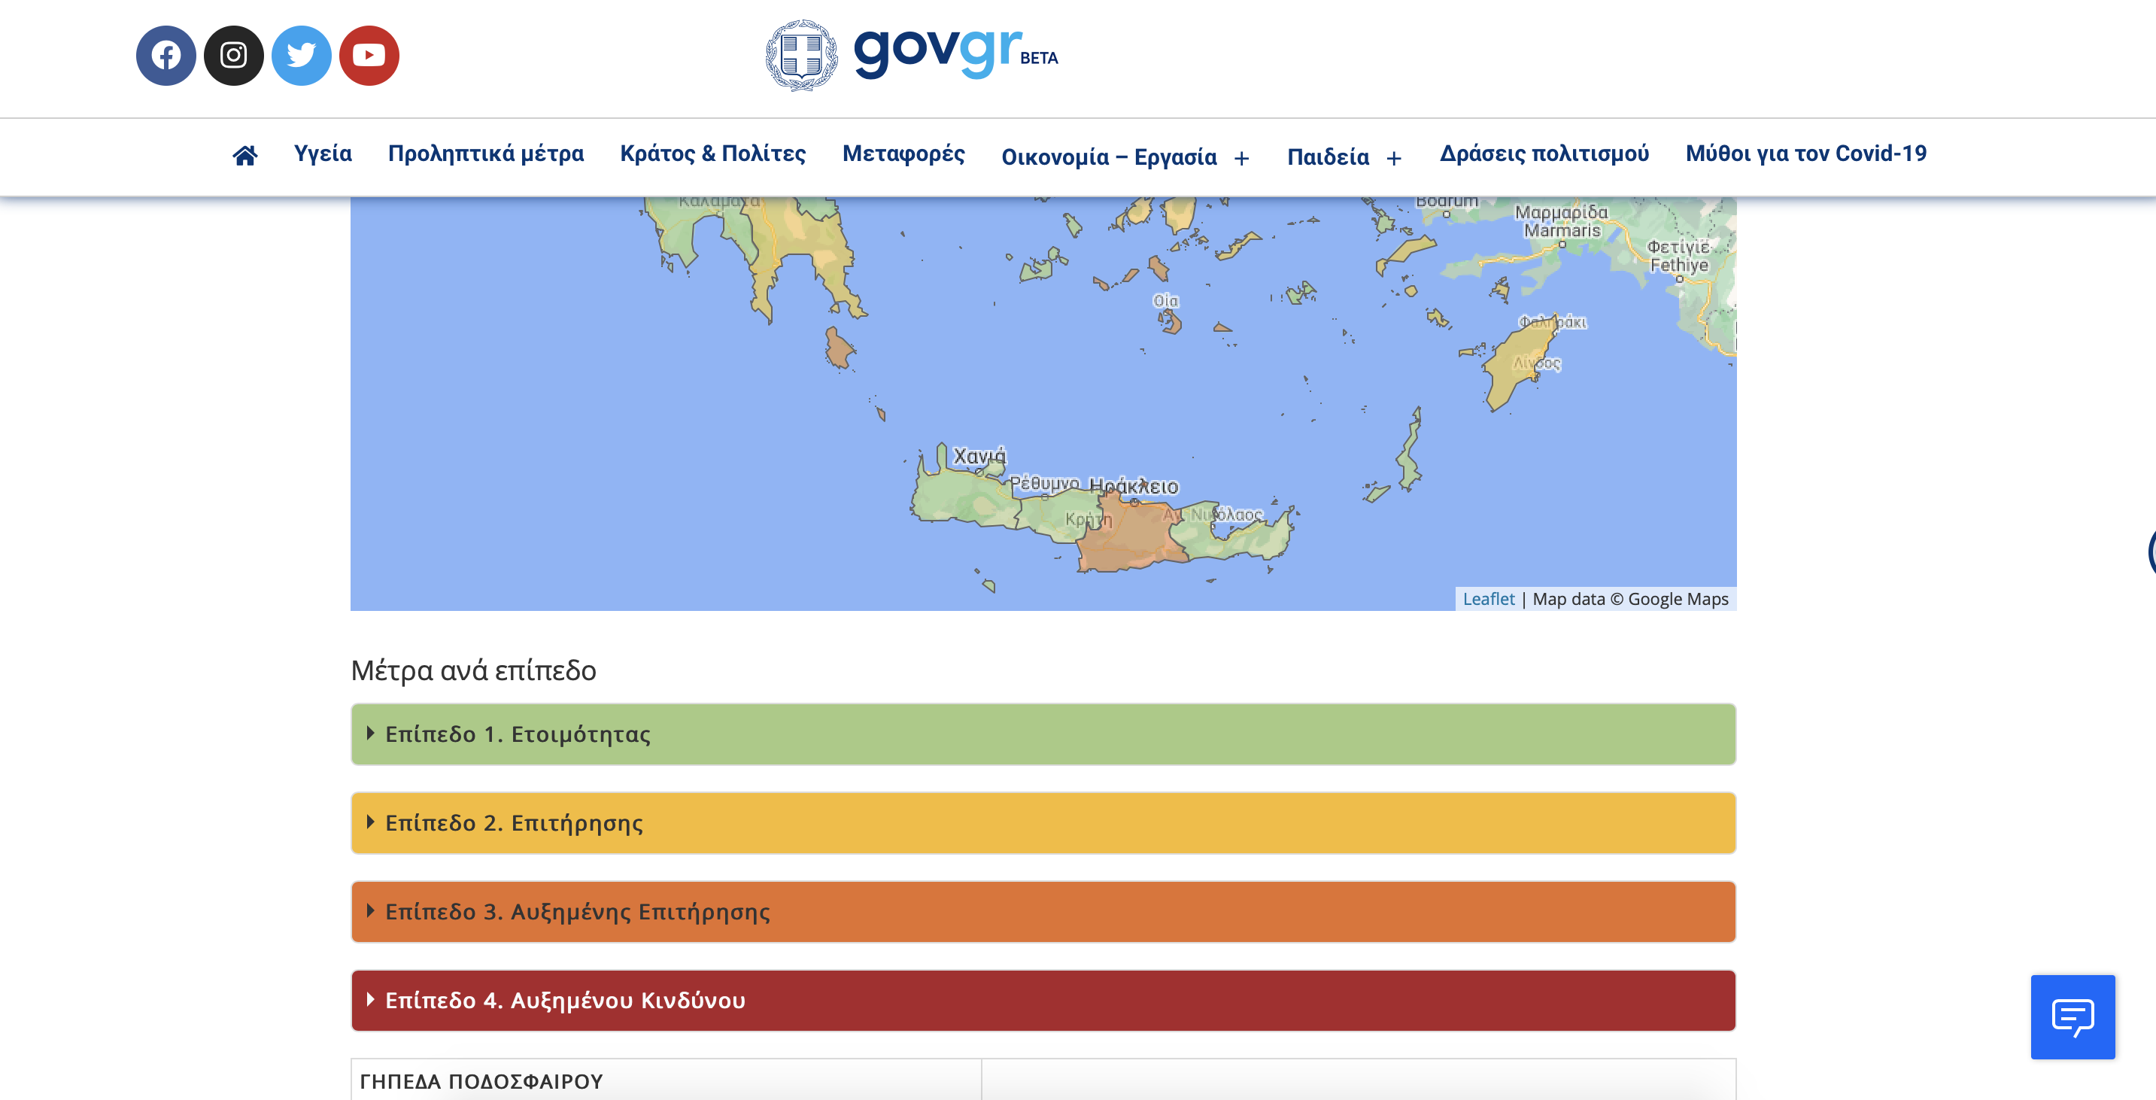The width and height of the screenshot is (2156, 1100).
Task: Click the Greek coat of arms emblem
Action: tap(801, 55)
